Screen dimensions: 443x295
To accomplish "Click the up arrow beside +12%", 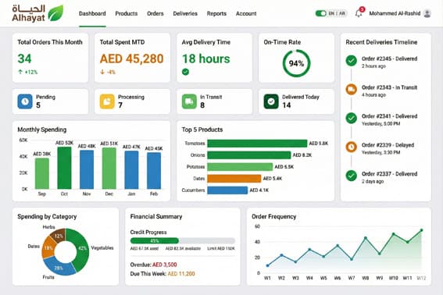I will [x=20, y=72].
